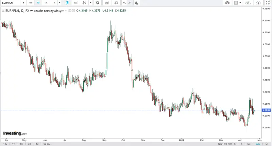This screenshot has height=146, width=272.
Task: Select the 1h interval
Action: [30, 3]
